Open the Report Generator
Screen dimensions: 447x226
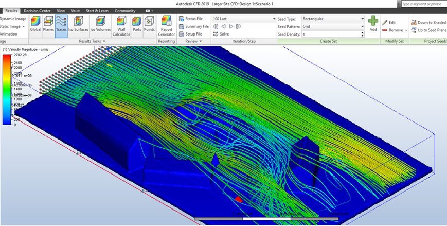pyautogui.click(x=167, y=26)
